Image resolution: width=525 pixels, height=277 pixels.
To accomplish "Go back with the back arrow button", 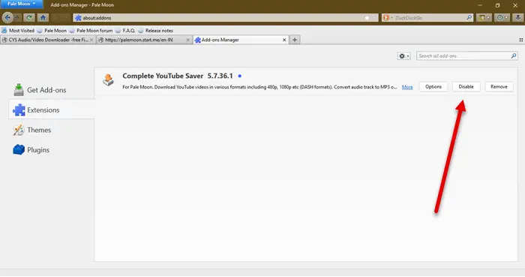I will point(7,18).
